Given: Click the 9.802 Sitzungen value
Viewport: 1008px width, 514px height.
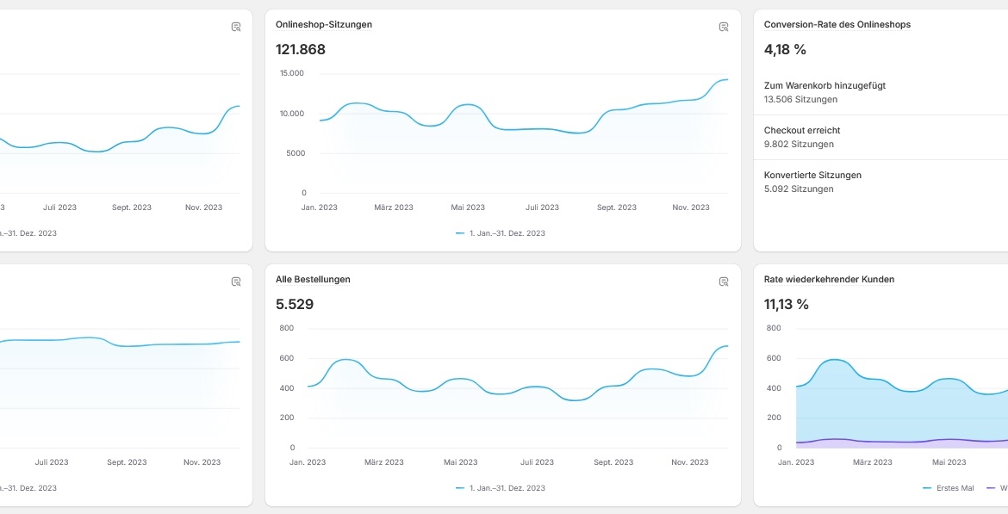Looking at the screenshot, I should 799,145.
